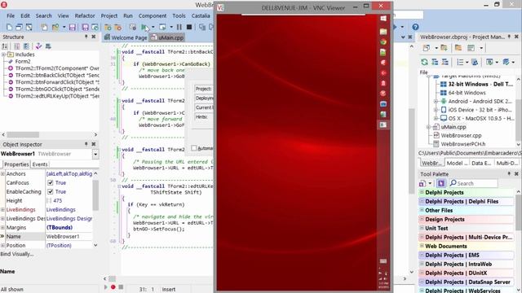Click the LiveBindings property row
The width and height of the screenshot is (522, 293).
46,210
